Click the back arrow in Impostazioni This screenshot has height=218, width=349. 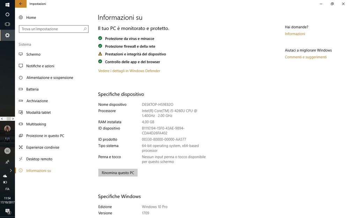[21, 4]
